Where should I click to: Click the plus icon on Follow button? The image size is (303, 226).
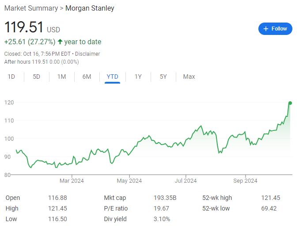tap(266, 29)
